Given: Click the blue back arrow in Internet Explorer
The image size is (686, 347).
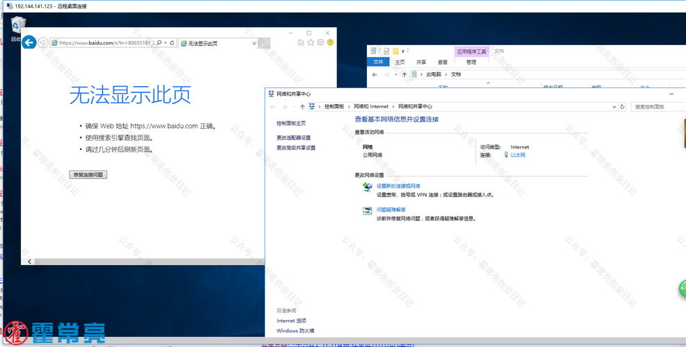Looking at the screenshot, I should coord(29,42).
